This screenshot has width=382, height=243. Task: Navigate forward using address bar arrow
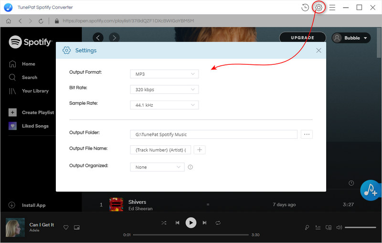[x=30, y=21]
